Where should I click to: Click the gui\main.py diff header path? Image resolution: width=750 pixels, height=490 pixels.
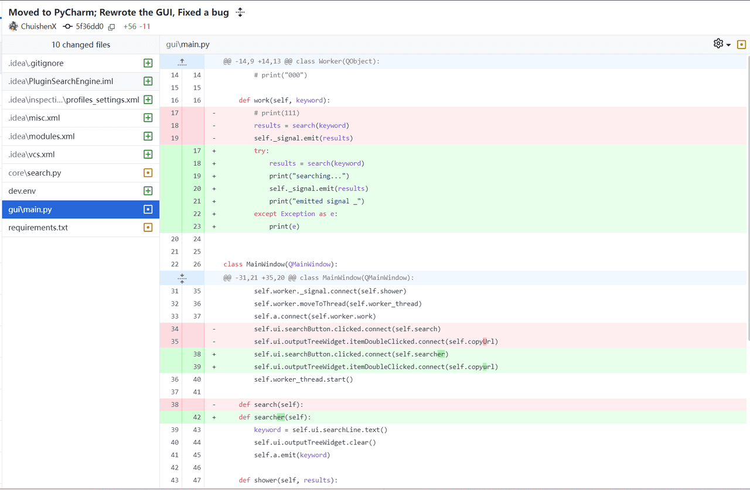(x=187, y=44)
